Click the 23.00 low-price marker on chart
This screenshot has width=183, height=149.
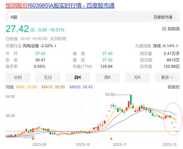[x=30, y=137]
